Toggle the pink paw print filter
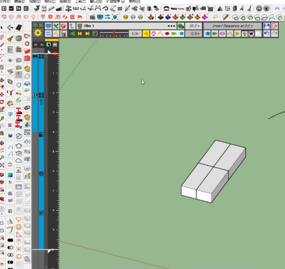Image resolution: width=285 pixels, height=269 pixels. pos(153,34)
